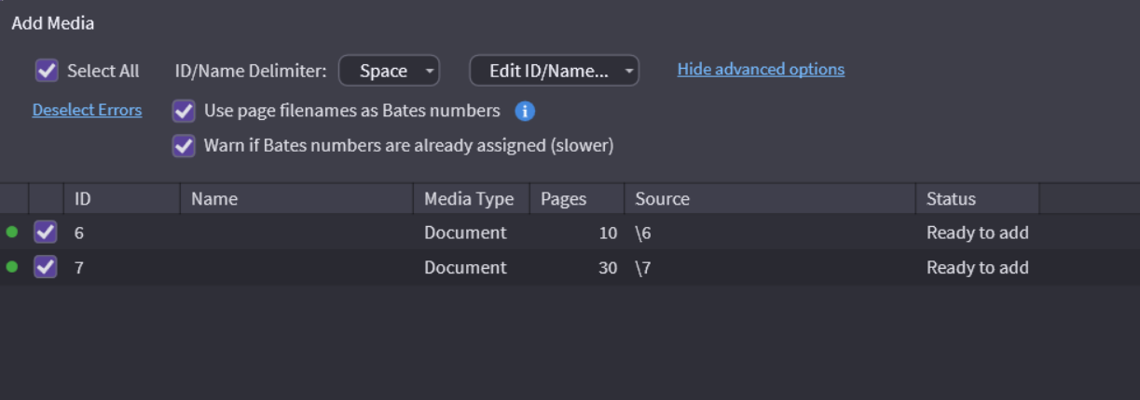This screenshot has width=1140, height=400.
Task: Toggle Use page filenames as Bates numbers
Action: click(185, 112)
